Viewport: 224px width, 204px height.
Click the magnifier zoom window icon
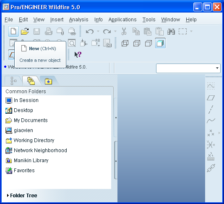(x=72, y=43)
